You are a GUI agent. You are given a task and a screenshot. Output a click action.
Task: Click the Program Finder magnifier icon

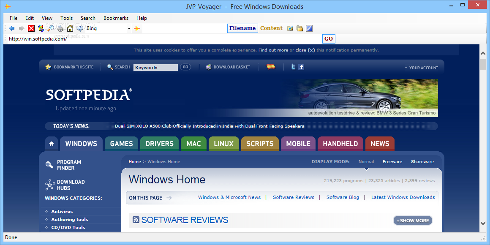(x=49, y=165)
